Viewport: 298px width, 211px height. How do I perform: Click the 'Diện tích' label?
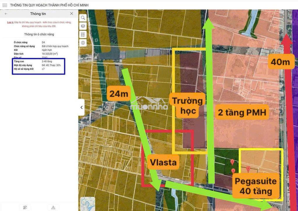(19, 54)
